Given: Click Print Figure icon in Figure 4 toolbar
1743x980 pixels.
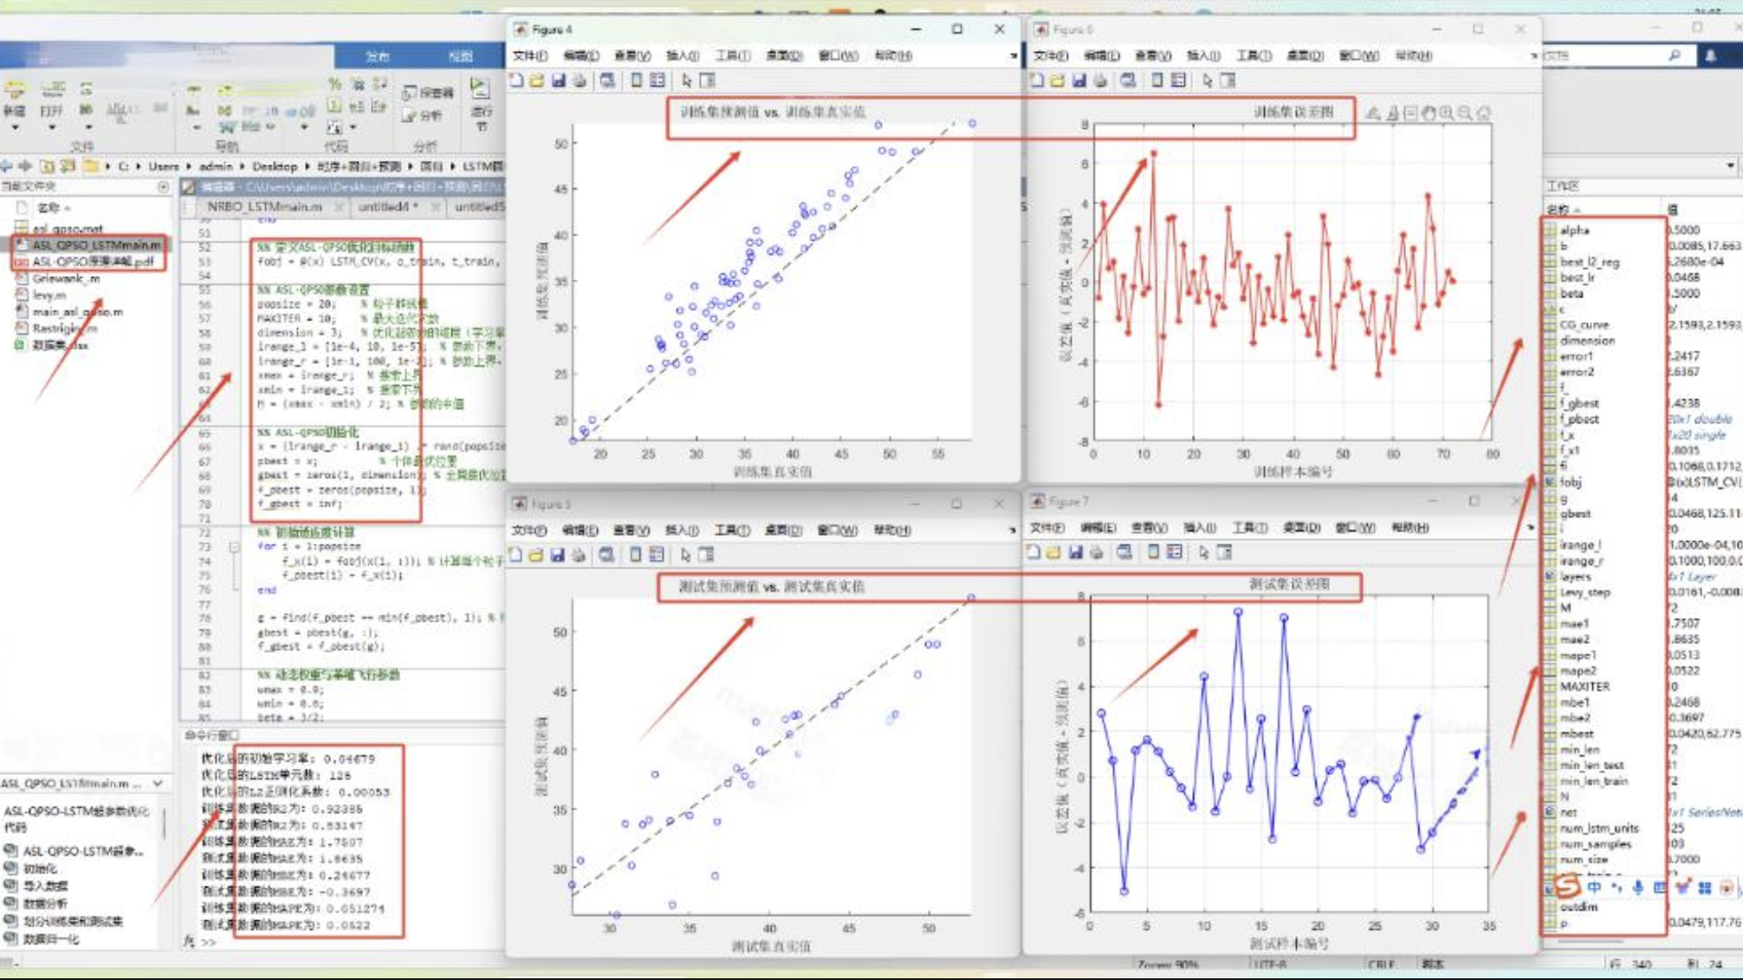Looking at the screenshot, I should (x=580, y=81).
